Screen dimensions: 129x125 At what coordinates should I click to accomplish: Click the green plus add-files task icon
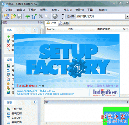tap(8, 36)
